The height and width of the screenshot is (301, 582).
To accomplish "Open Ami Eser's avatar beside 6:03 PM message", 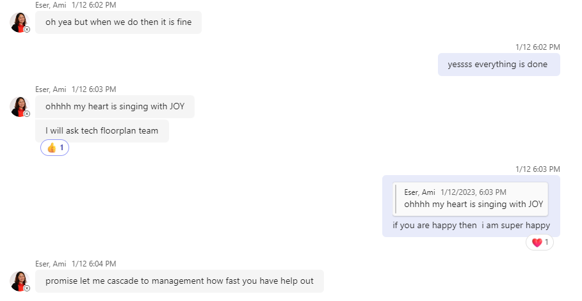I will point(20,107).
